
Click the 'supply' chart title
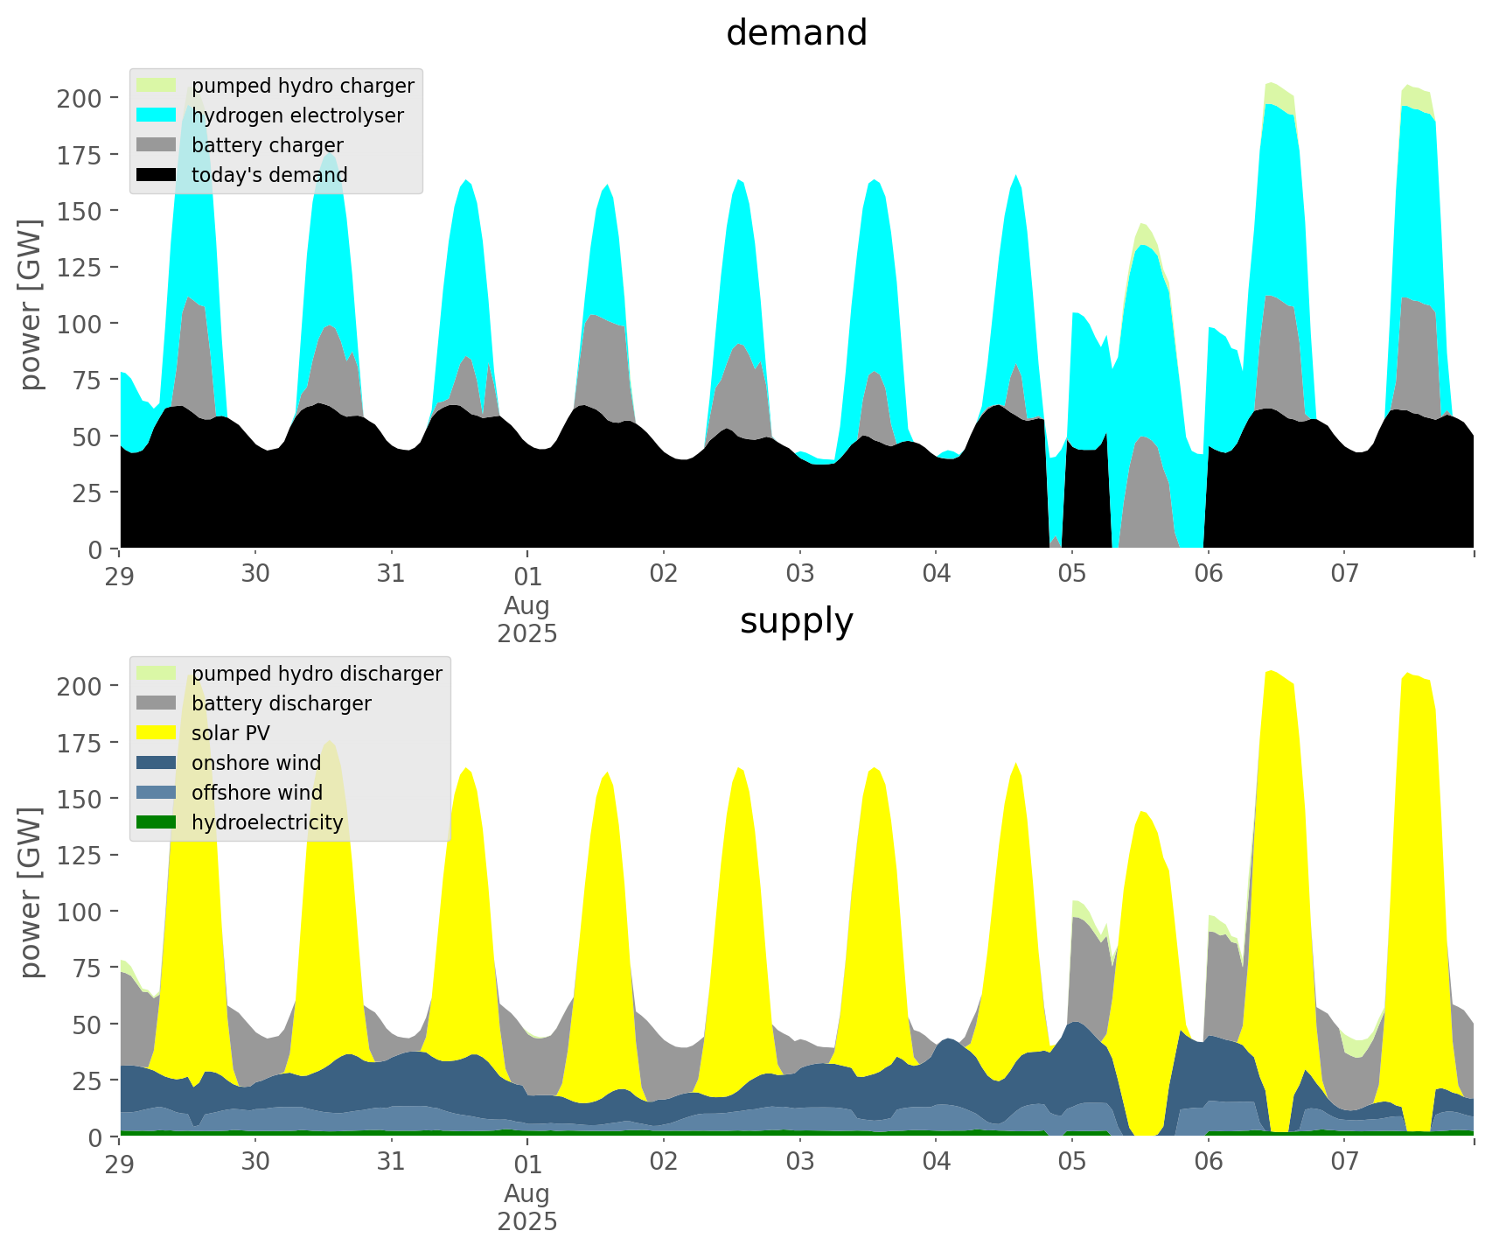point(796,621)
